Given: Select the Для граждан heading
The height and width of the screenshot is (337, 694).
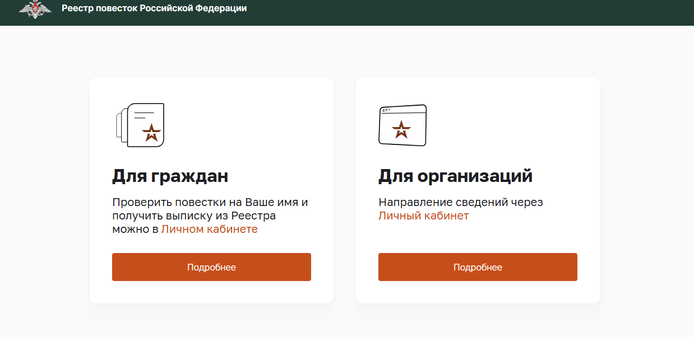Looking at the screenshot, I should (x=170, y=176).
